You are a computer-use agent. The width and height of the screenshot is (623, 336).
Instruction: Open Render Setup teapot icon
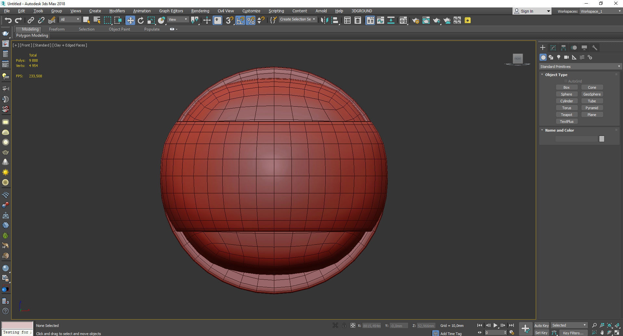pos(416,20)
